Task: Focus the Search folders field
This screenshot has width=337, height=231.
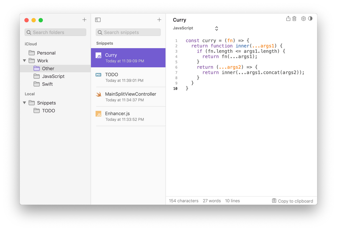Action: tap(56, 32)
